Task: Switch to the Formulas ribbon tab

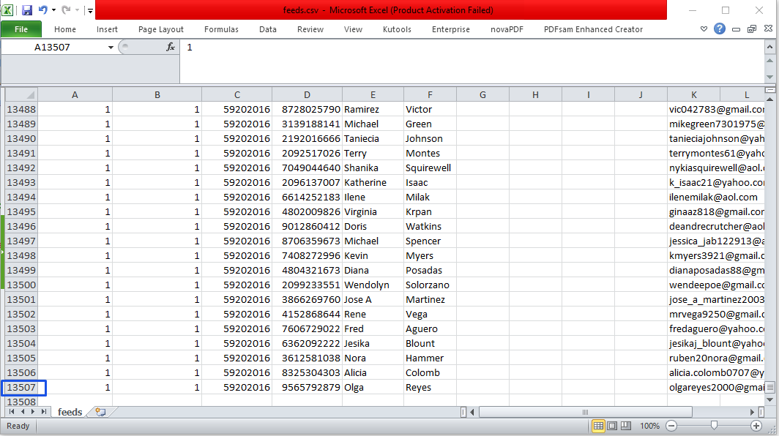Action: pyautogui.click(x=221, y=29)
